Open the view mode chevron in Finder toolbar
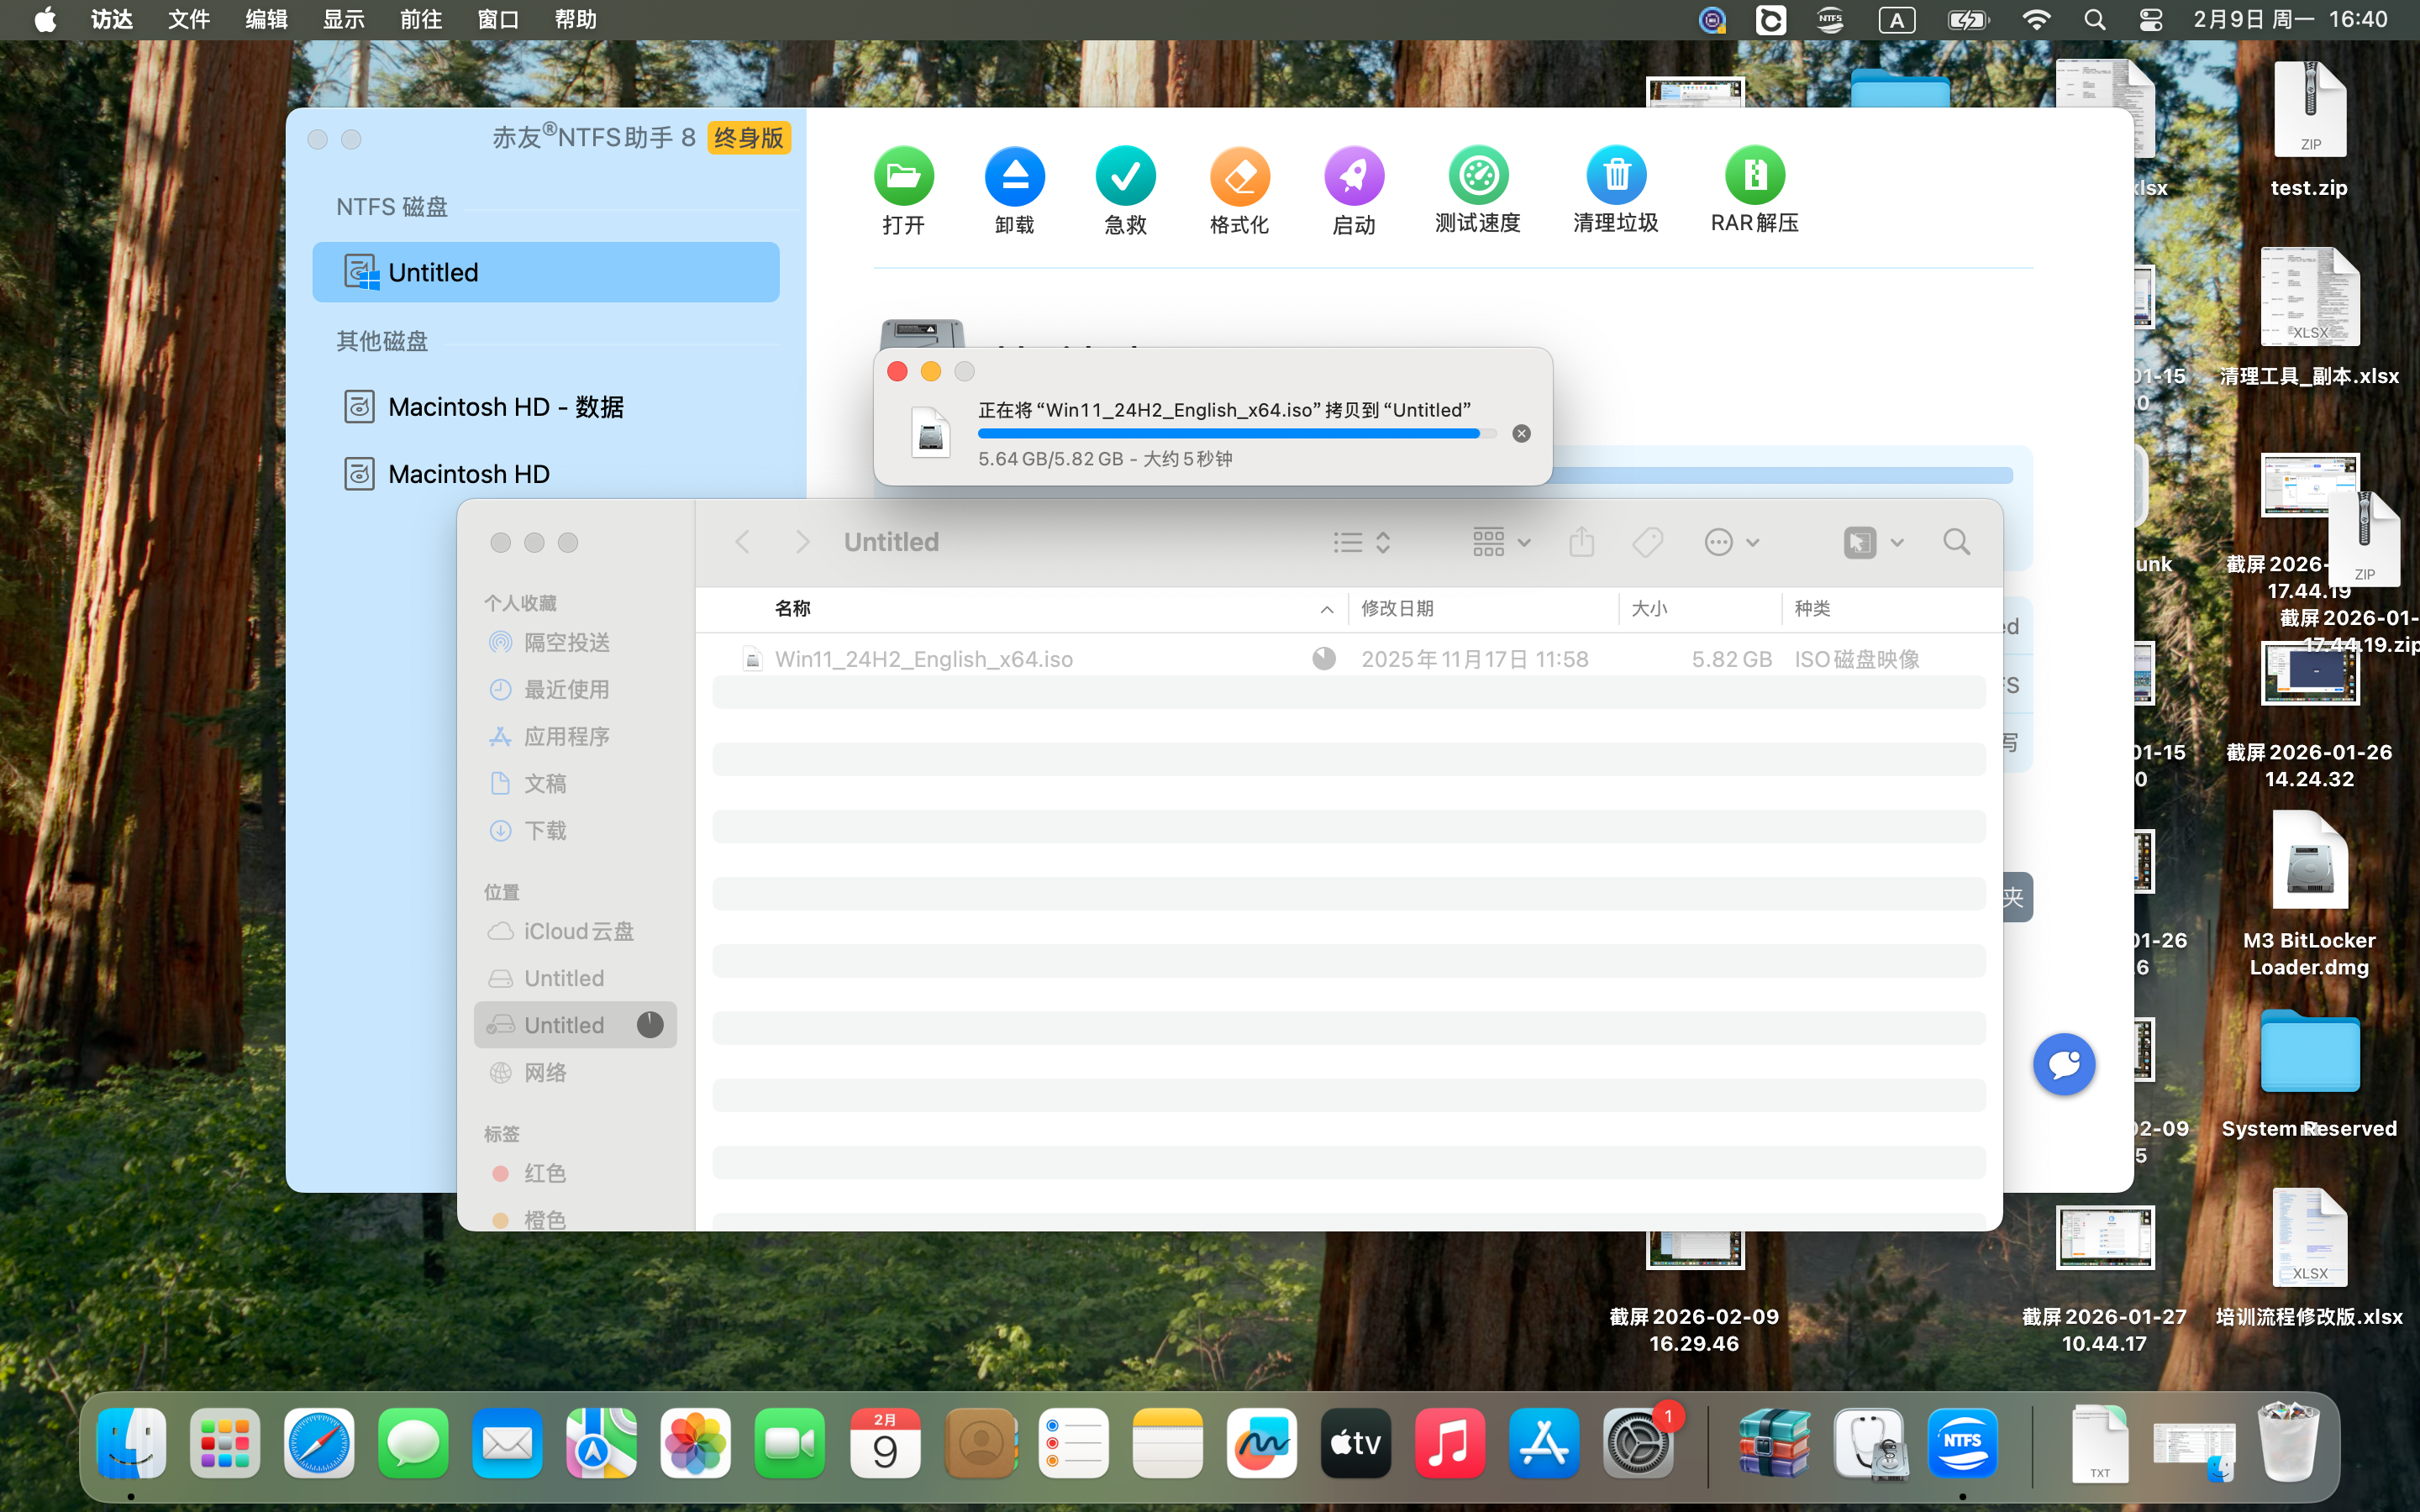The width and height of the screenshot is (2420, 1512). pyautogui.click(x=1383, y=541)
